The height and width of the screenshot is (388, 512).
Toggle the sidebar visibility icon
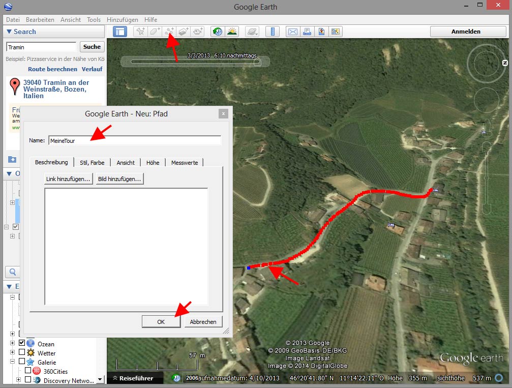[120, 31]
